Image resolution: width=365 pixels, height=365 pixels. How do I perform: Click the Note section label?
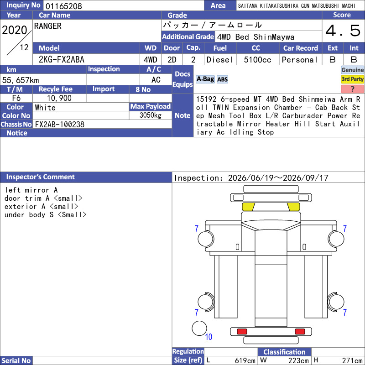point(183,115)
